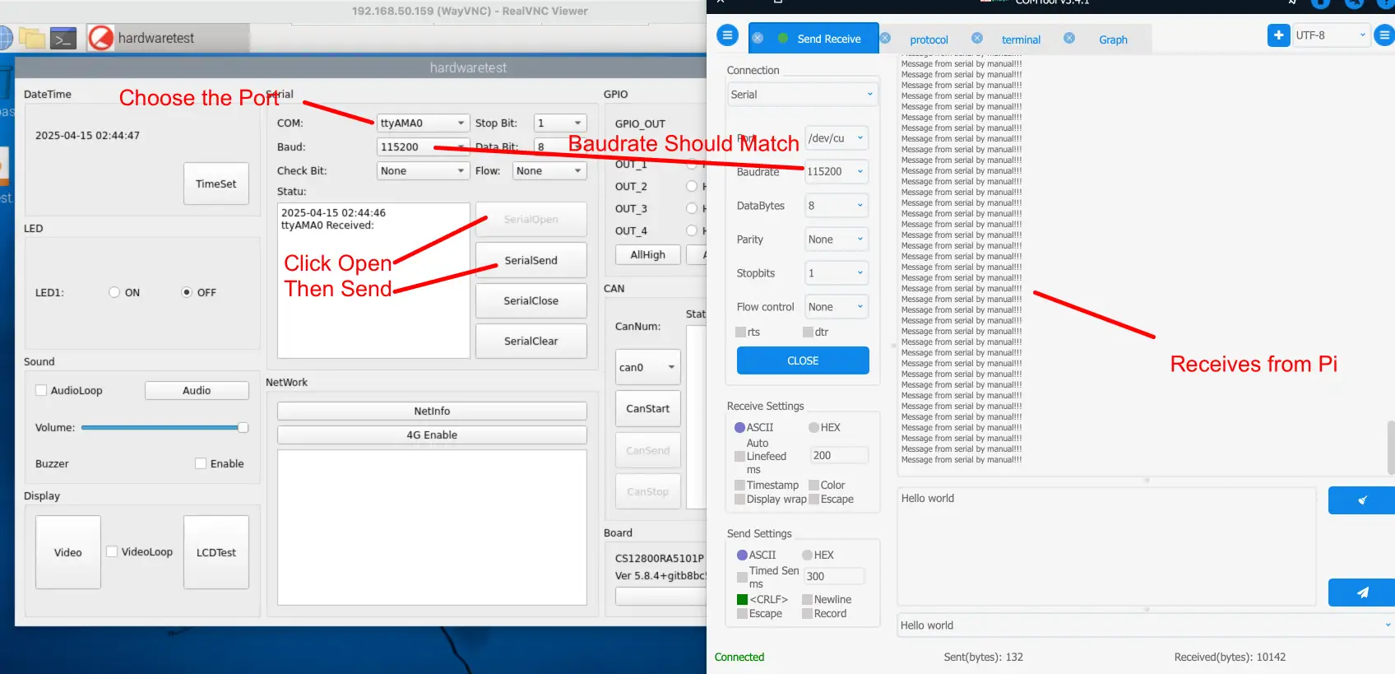Open the send history Hello world dropdown

coord(1146,625)
